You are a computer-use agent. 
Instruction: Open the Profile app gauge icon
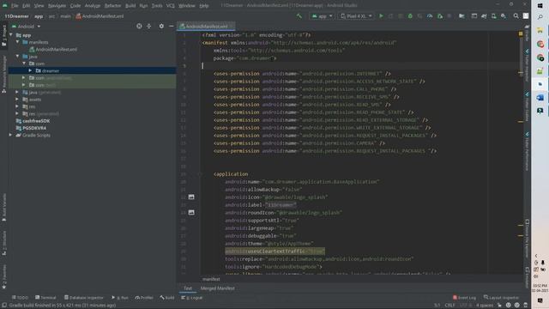pyautogui.click(x=430, y=16)
